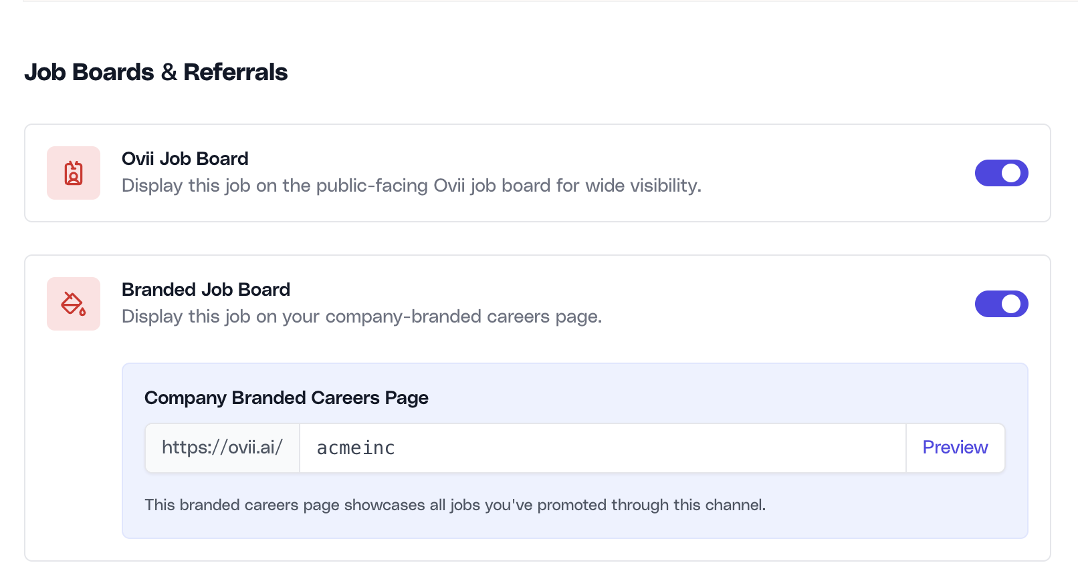Image resolution: width=1078 pixels, height=585 pixels.
Task: Click the Job Boards & Referrals heading
Action: [x=156, y=71]
